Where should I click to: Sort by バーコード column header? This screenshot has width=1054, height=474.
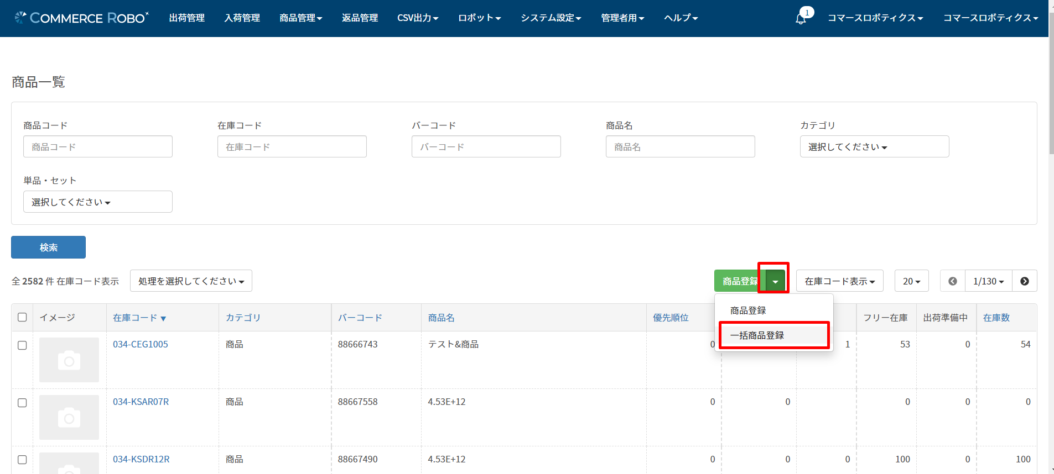(360, 318)
